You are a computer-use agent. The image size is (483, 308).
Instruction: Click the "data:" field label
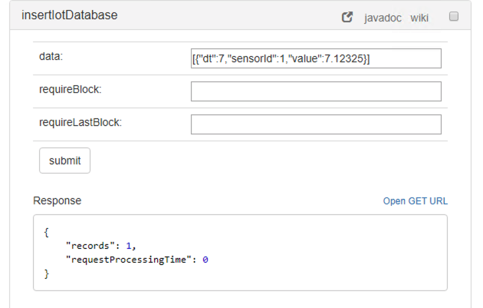[x=52, y=57]
